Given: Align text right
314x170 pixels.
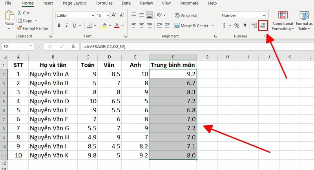Looking at the screenshot, I should pos(150,26).
